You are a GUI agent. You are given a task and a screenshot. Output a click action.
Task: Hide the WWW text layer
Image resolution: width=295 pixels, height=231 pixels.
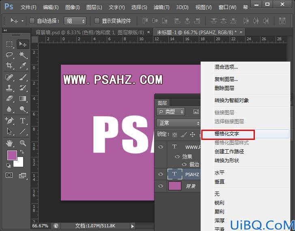coord(160,147)
